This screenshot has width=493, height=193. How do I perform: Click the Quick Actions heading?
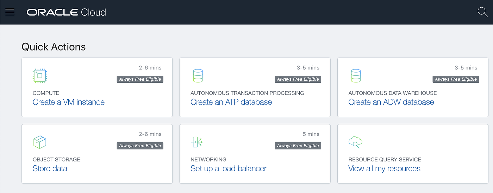coord(54,47)
